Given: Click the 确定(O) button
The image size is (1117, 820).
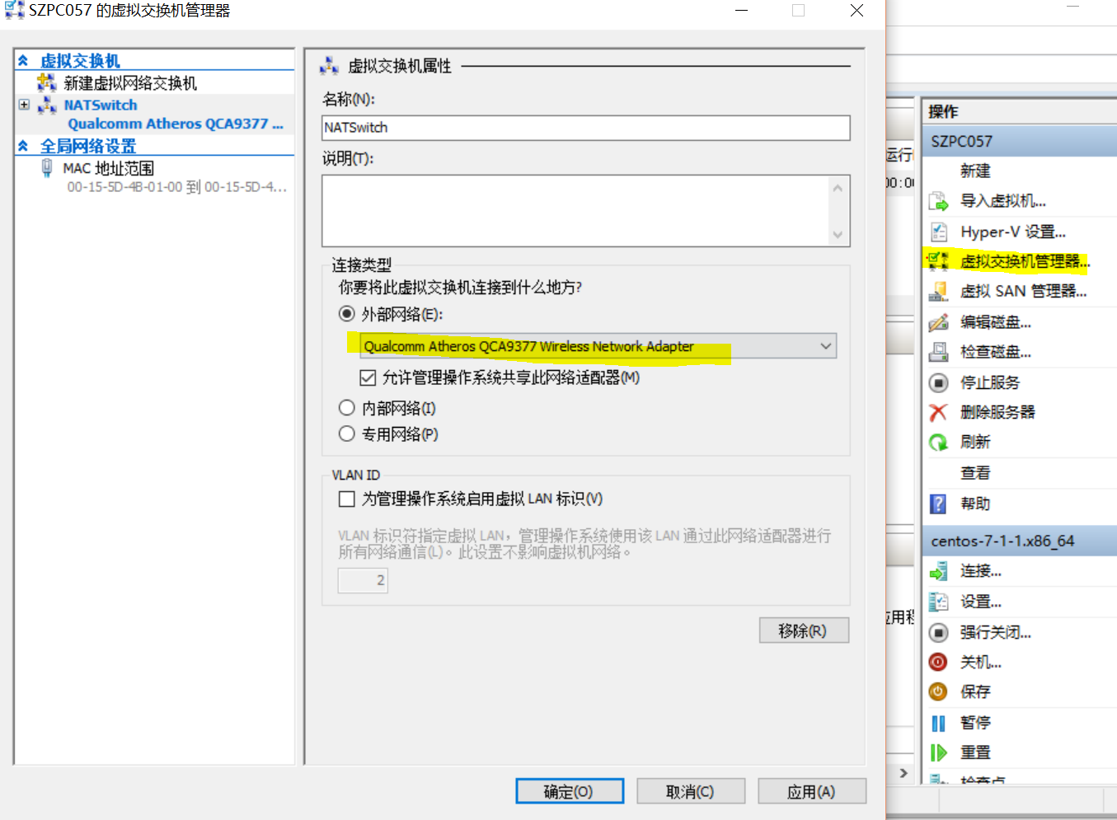Looking at the screenshot, I should pos(570,791).
